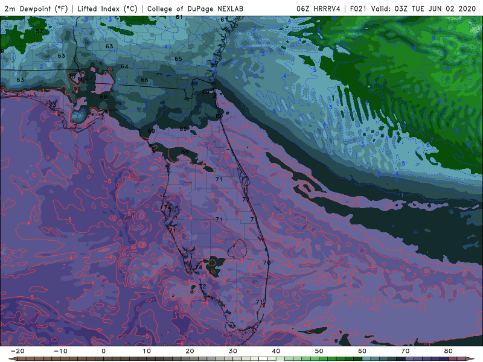Image resolution: width=483 pixels, height=362 pixels.
Task: Click the 64 dewpoint value on the map
Action: [124, 66]
